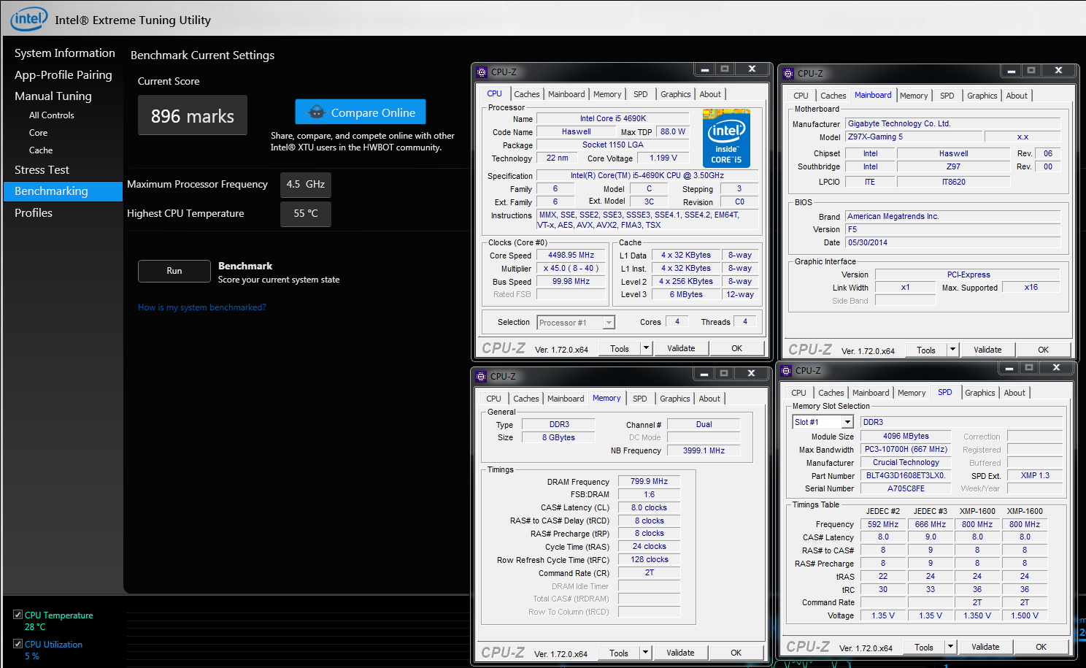Expand Tools dropdown arrow in CPU tab window
The width and height of the screenshot is (1086, 668).
point(646,348)
